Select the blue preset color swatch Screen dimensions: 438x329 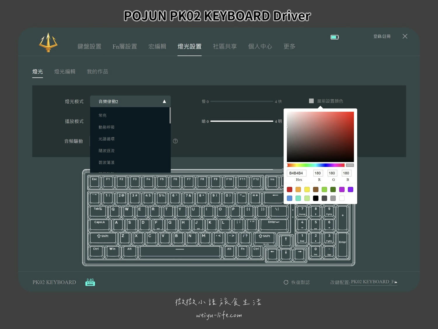[x=289, y=198]
